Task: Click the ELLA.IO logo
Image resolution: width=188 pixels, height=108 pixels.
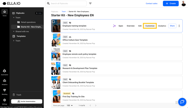Action: (12, 3)
